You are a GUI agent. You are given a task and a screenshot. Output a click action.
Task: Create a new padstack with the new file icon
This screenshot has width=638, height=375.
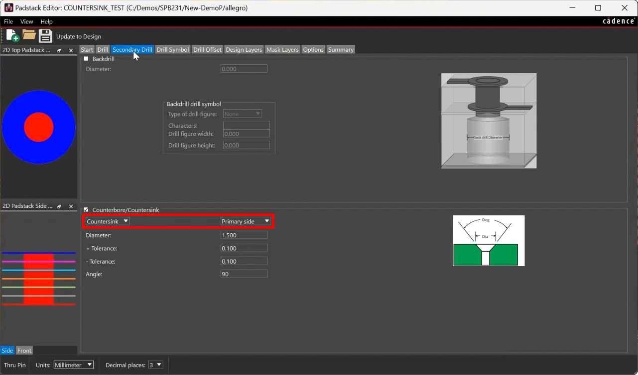click(x=10, y=35)
